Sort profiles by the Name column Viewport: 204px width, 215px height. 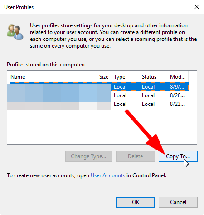pos(45,77)
